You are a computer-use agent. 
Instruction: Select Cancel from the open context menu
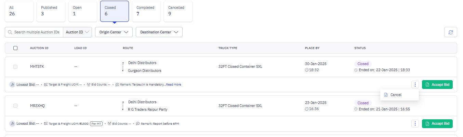pyautogui.click(x=396, y=95)
